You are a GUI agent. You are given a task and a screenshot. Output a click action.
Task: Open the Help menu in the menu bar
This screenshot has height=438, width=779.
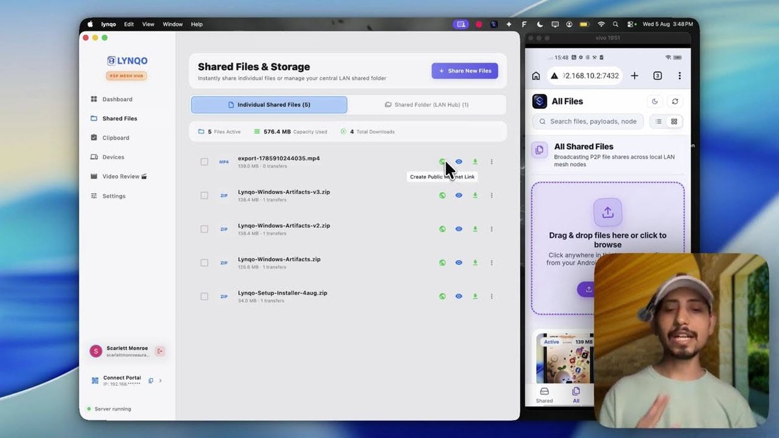(x=197, y=24)
